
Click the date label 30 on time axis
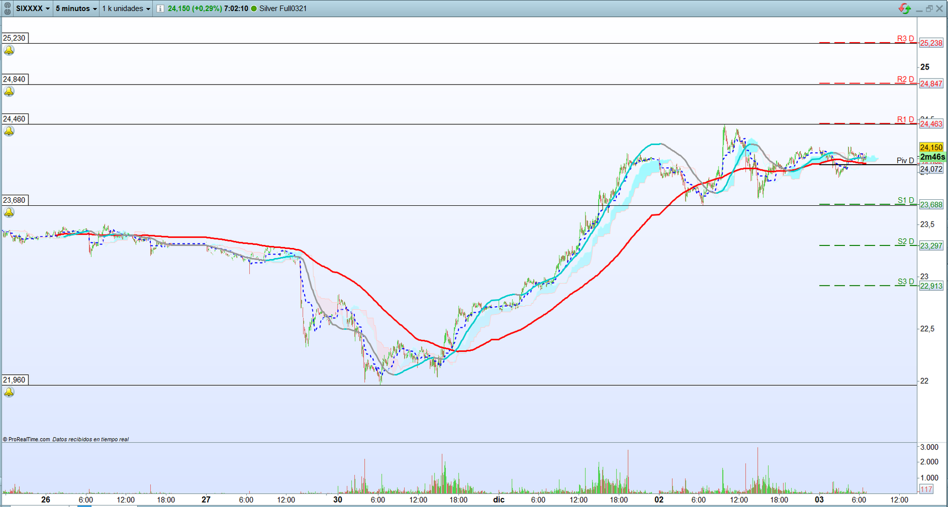tap(338, 500)
